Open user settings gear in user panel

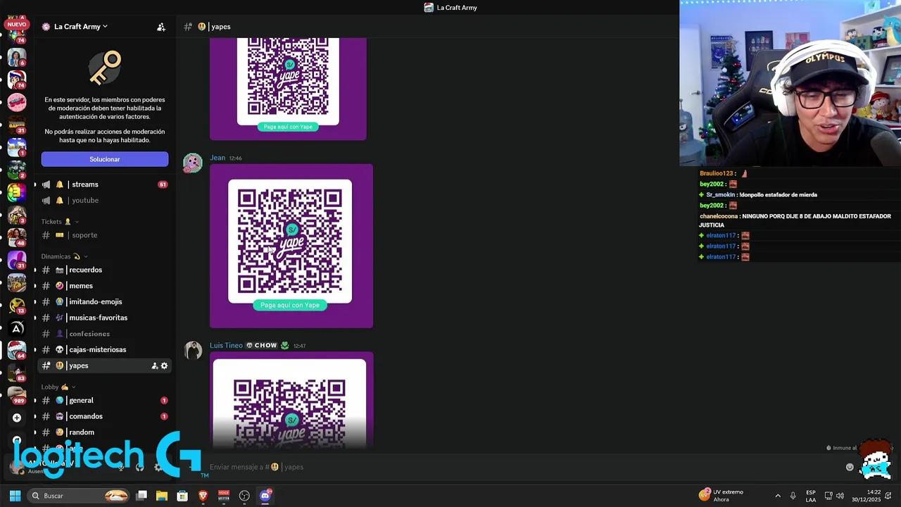158,467
